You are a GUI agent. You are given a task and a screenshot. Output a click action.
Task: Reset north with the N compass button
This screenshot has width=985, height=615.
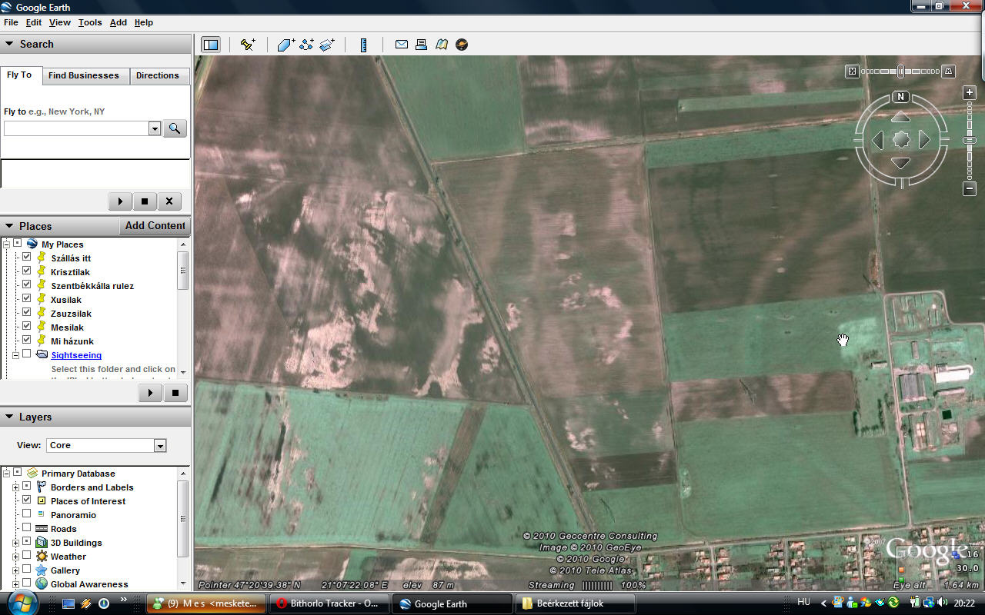point(901,97)
